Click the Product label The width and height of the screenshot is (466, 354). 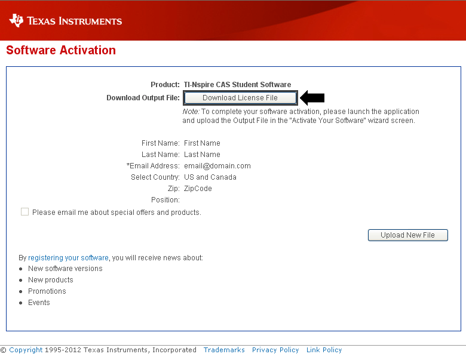pyautogui.click(x=165, y=85)
